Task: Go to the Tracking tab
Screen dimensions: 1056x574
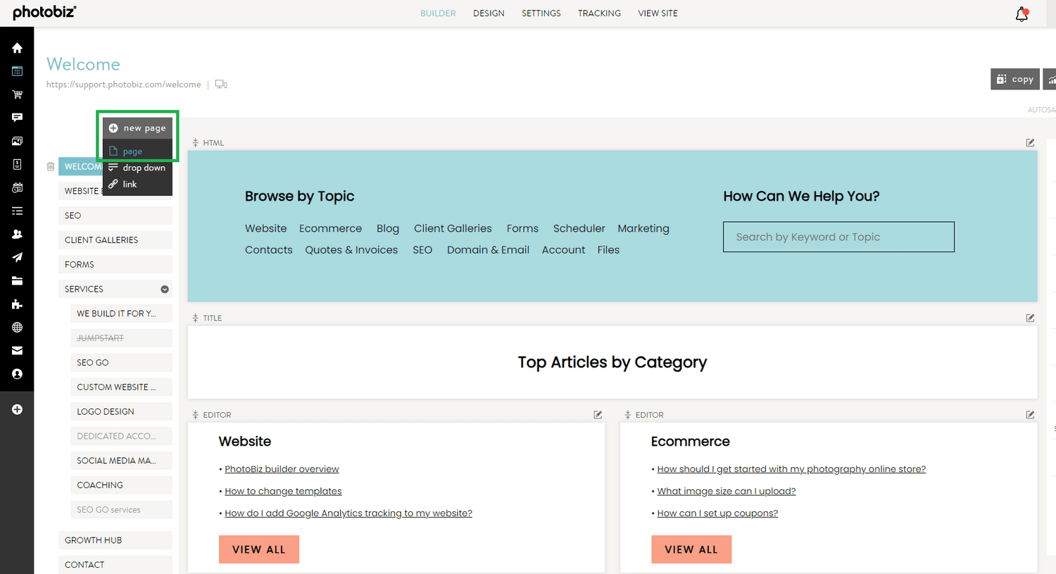Action: click(599, 13)
